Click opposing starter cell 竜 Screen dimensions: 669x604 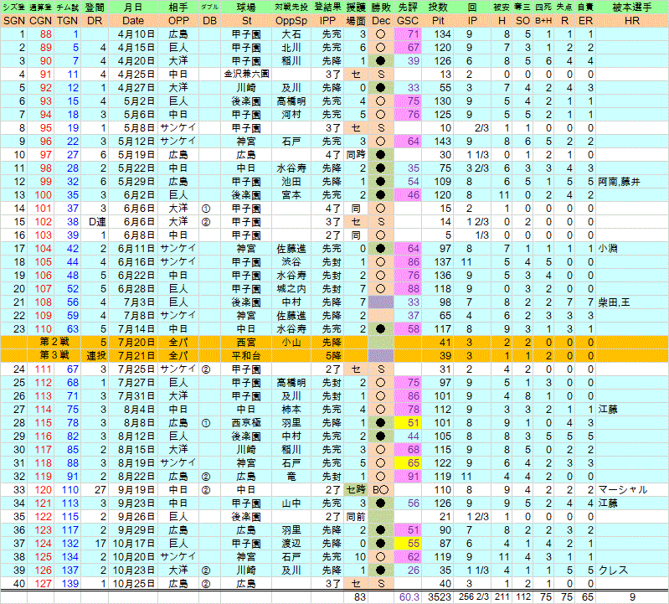click(291, 477)
